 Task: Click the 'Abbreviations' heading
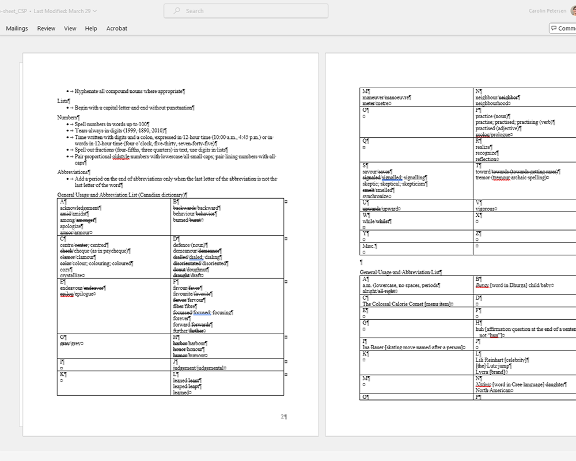[x=74, y=172]
